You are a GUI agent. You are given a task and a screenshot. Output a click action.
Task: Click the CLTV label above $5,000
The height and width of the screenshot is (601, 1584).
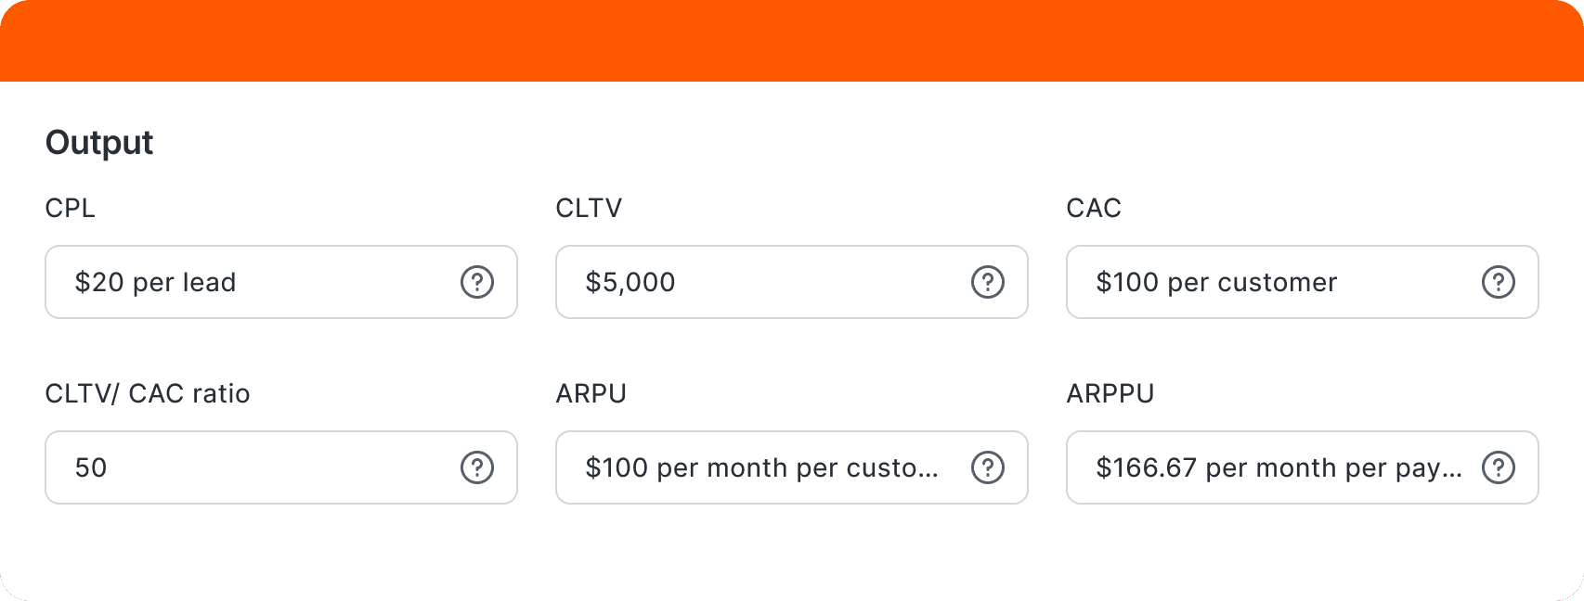tap(589, 208)
